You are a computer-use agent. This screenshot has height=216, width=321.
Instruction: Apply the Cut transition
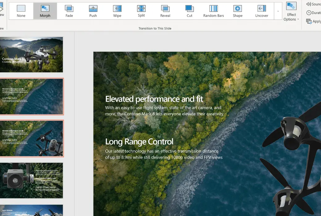click(190, 11)
